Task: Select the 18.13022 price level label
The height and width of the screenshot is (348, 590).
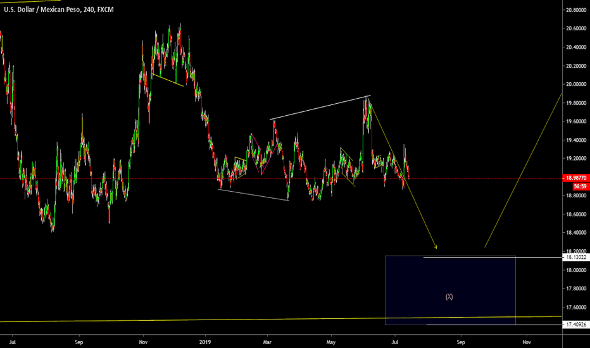Action: [x=575, y=258]
